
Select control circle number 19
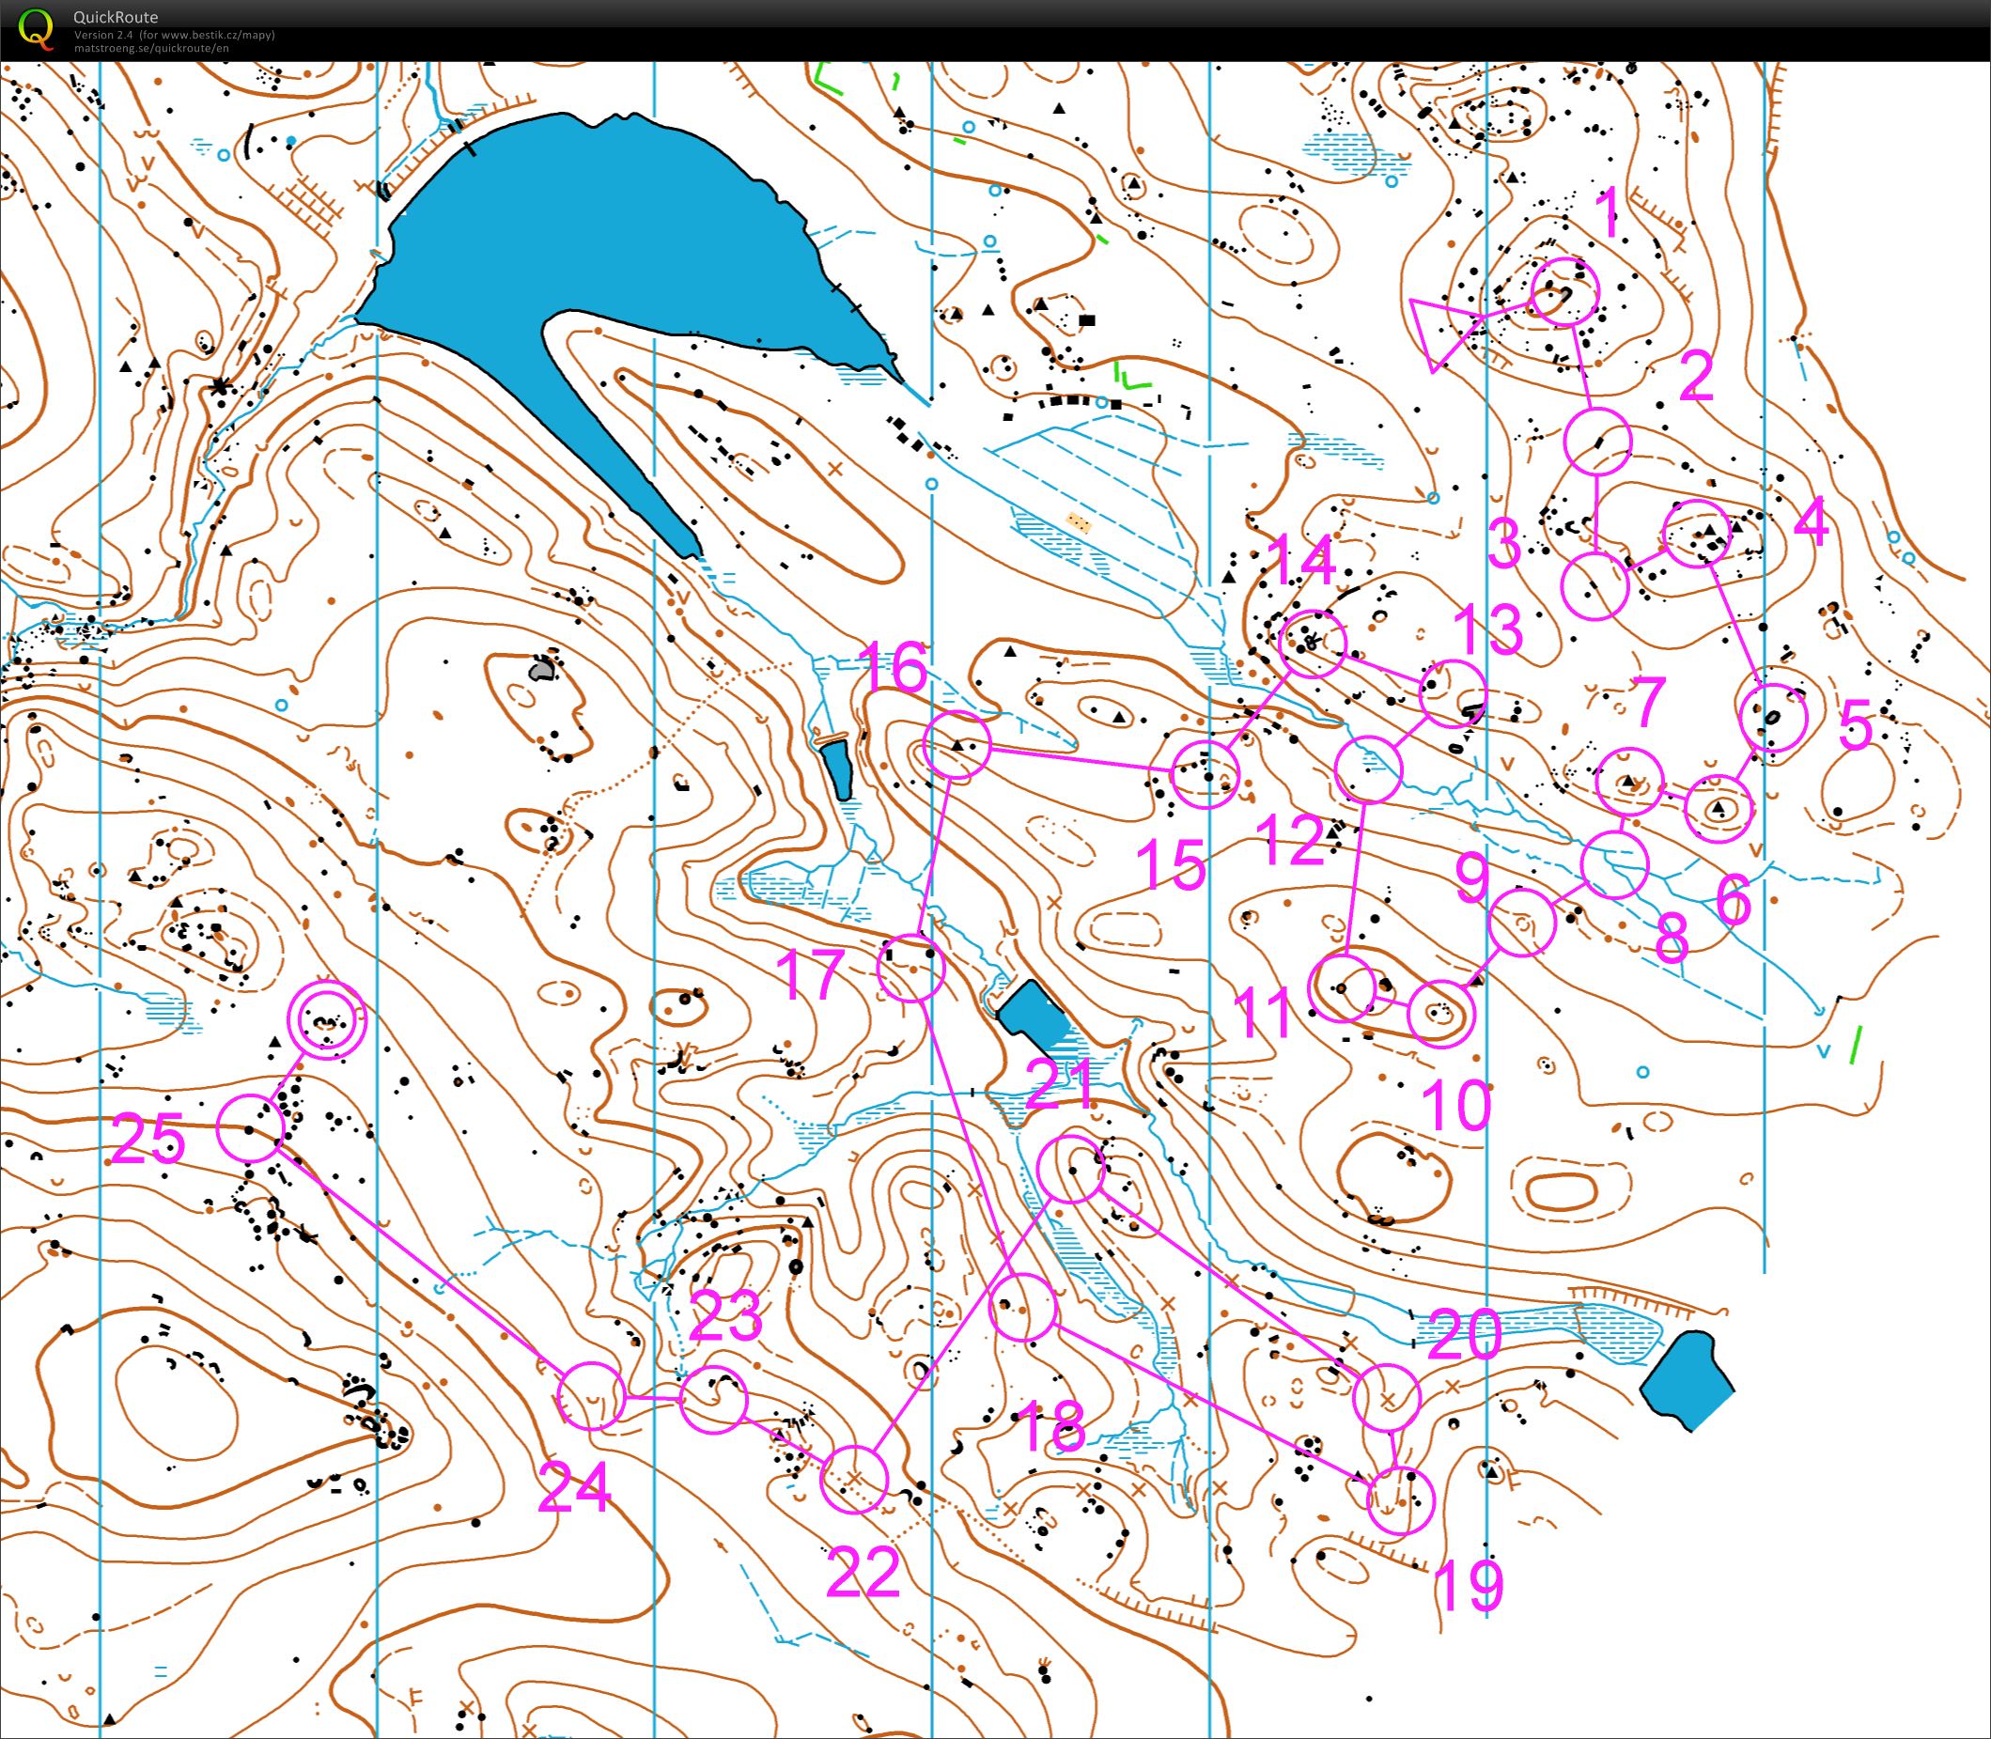click(1399, 1501)
